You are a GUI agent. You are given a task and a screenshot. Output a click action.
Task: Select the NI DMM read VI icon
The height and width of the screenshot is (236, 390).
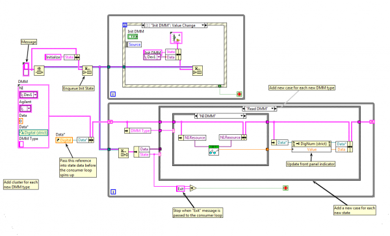pos(214,150)
